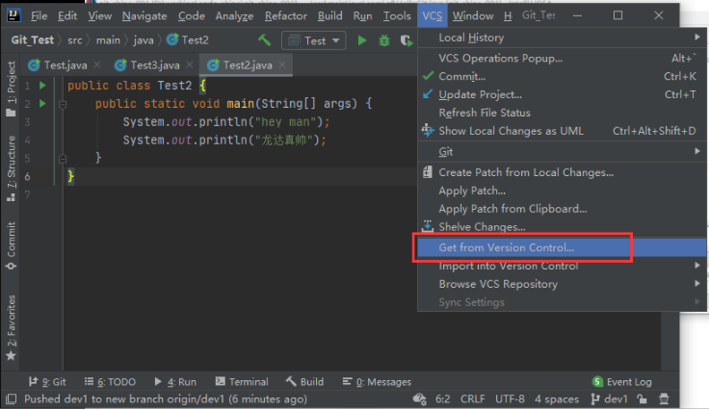Click the dev1 Git branch widget

click(610, 399)
